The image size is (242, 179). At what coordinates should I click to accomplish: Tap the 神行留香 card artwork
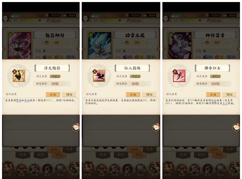coord(180,45)
